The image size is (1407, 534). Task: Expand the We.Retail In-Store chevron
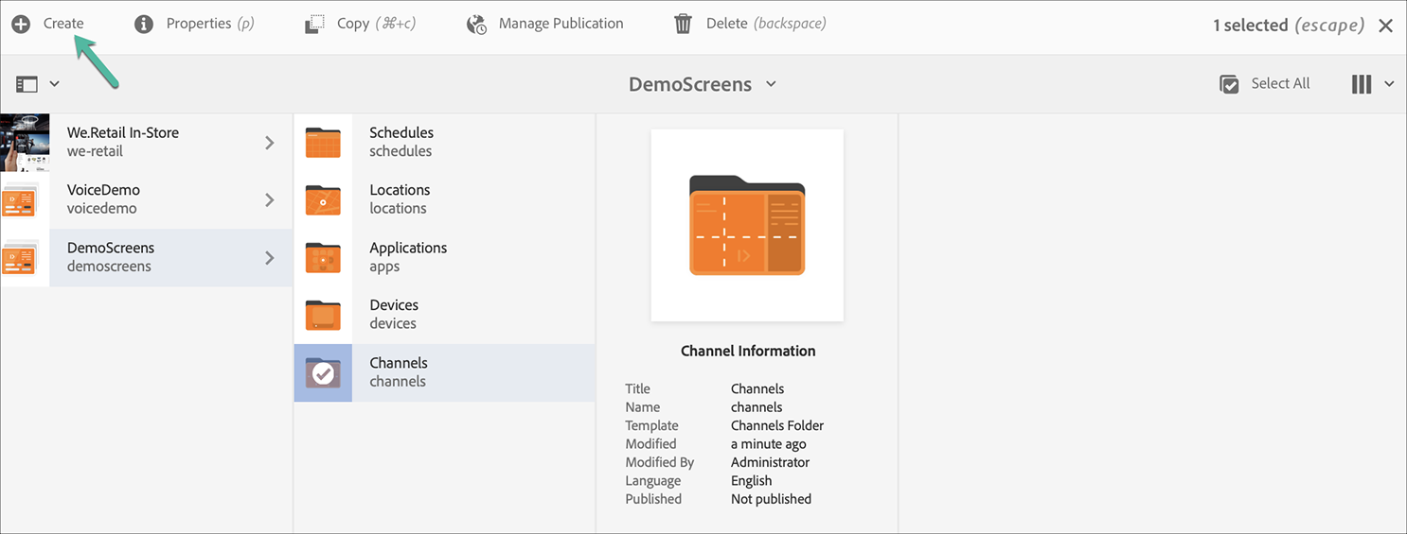(x=270, y=143)
